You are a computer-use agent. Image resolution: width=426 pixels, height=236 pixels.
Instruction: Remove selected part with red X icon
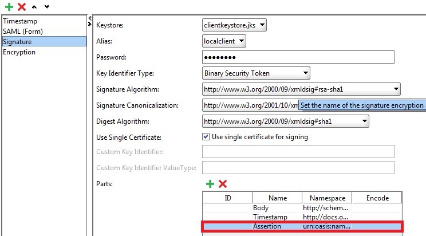tap(223, 184)
